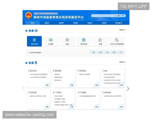
Task: Open the 医疗器械广告查询 link
Action: pyautogui.click(x=60, y=99)
